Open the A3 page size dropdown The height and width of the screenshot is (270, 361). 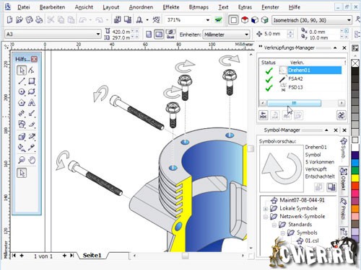[53, 34]
